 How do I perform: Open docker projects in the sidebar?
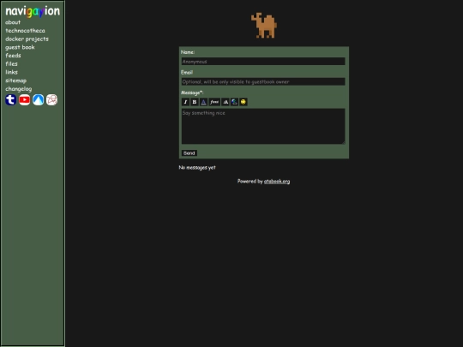(27, 39)
